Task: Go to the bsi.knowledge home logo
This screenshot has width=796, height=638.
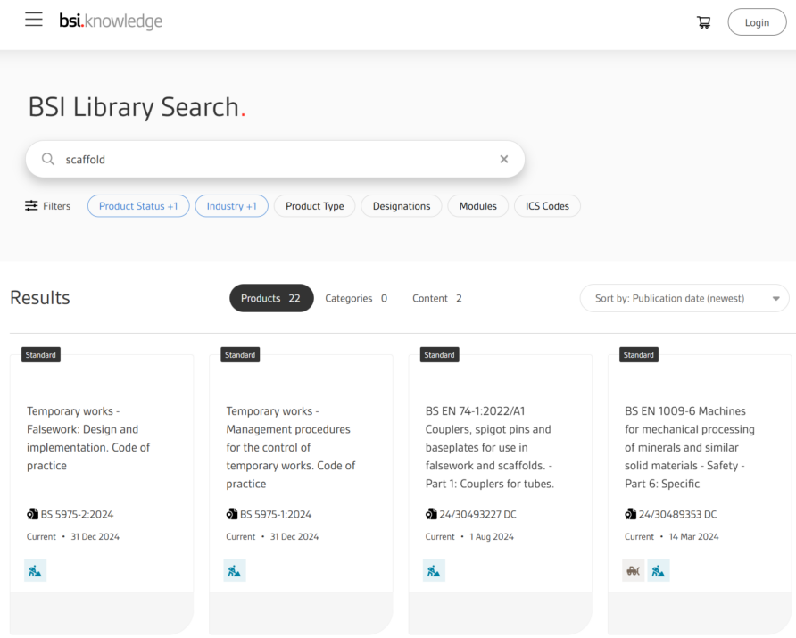Action: [111, 21]
